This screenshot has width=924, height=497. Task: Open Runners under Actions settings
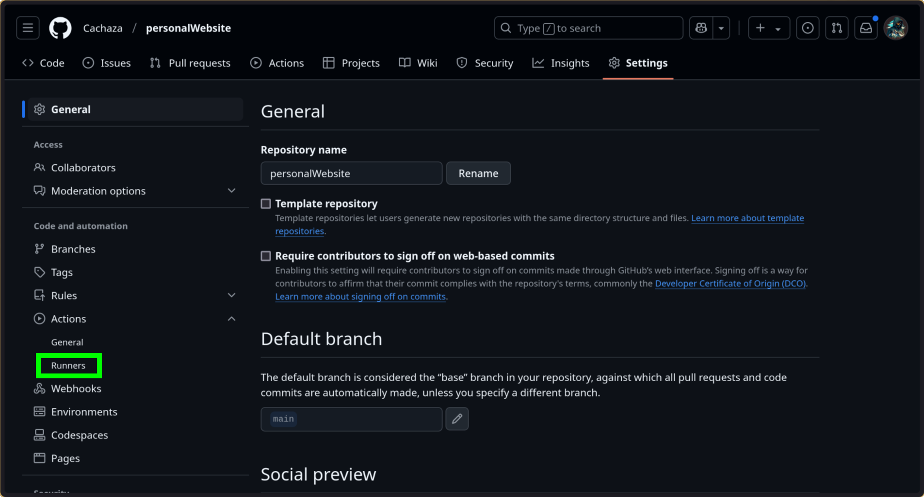68,365
